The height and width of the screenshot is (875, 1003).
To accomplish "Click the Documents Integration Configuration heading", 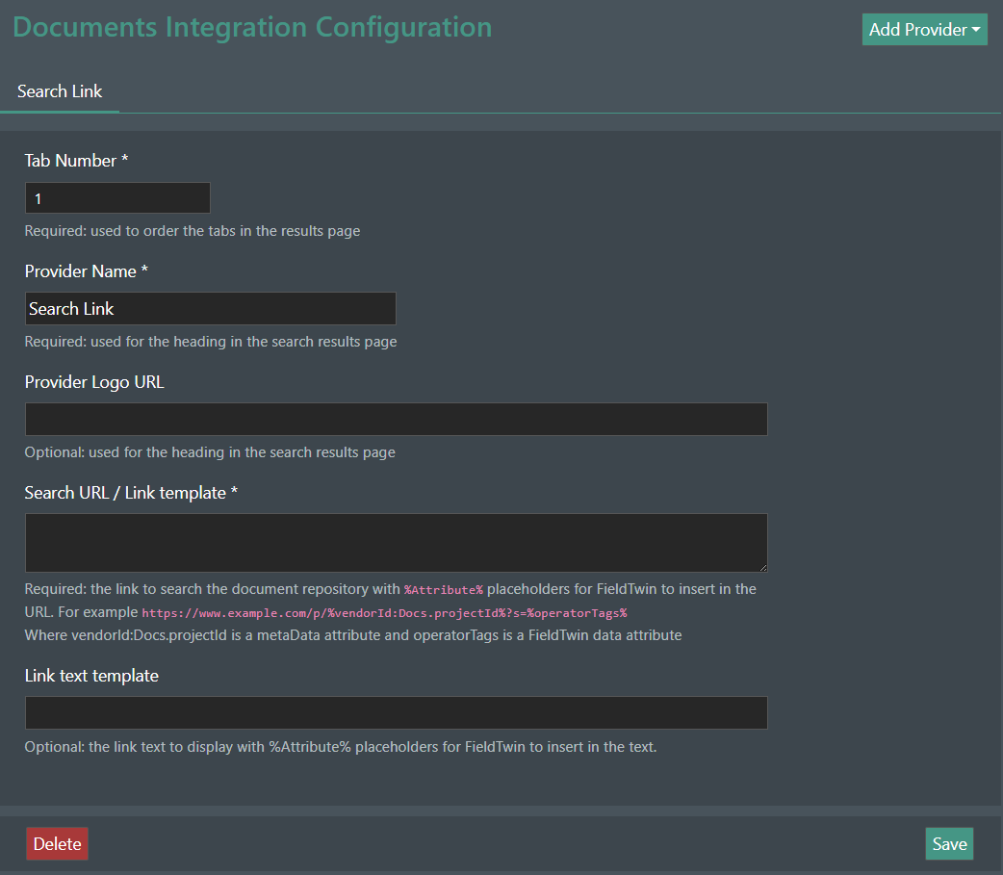I will click(x=251, y=27).
